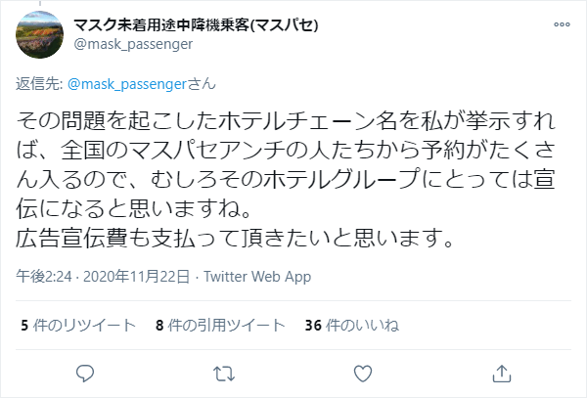Viewport: 587px width, 398px height.
Task: Click the retweet arrows icon
Action: click(224, 374)
